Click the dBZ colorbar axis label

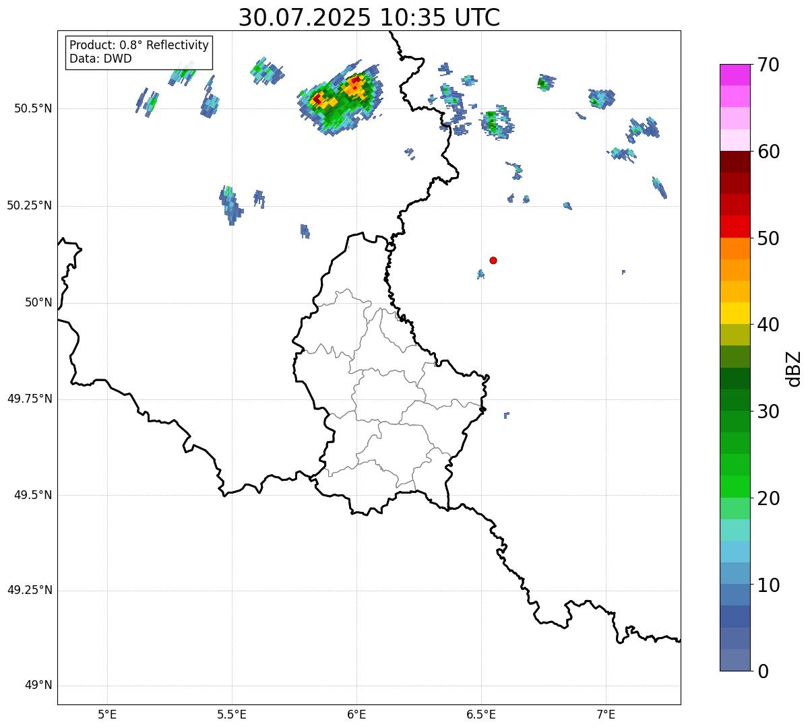[x=794, y=368]
